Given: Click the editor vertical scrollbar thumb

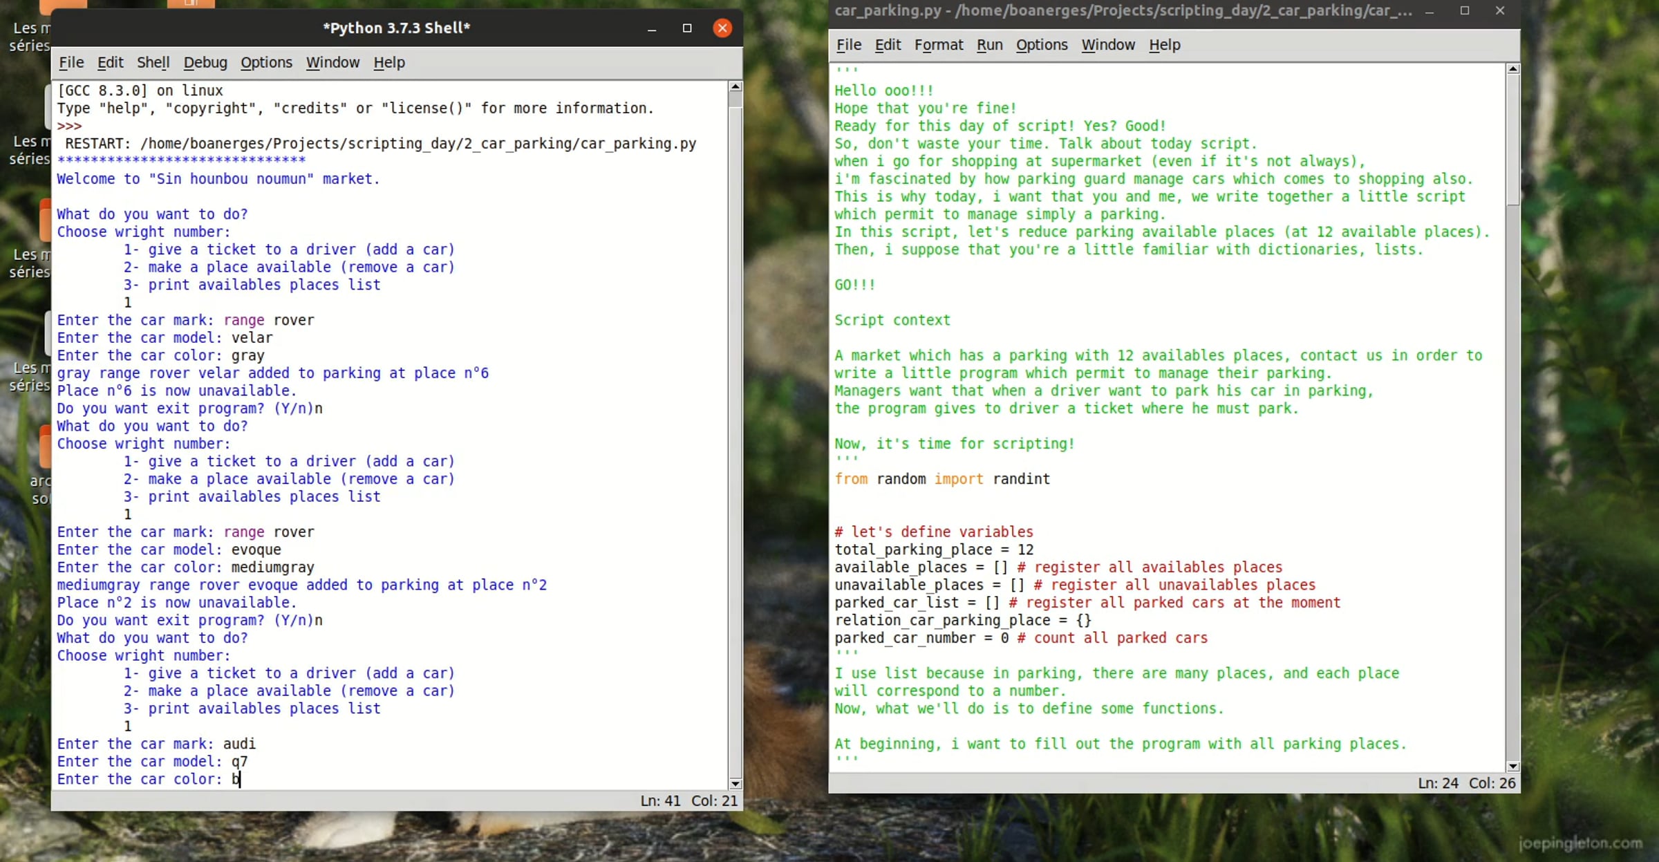Looking at the screenshot, I should (x=1513, y=140).
